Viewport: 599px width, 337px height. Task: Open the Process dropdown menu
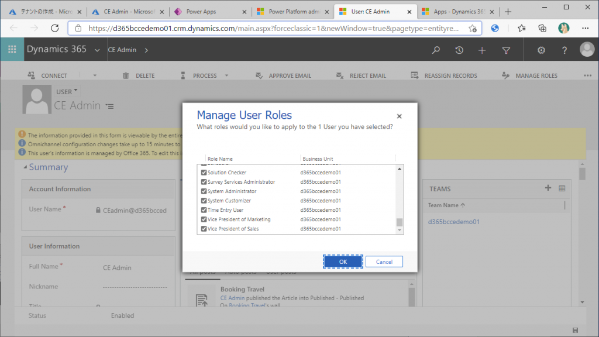click(226, 75)
